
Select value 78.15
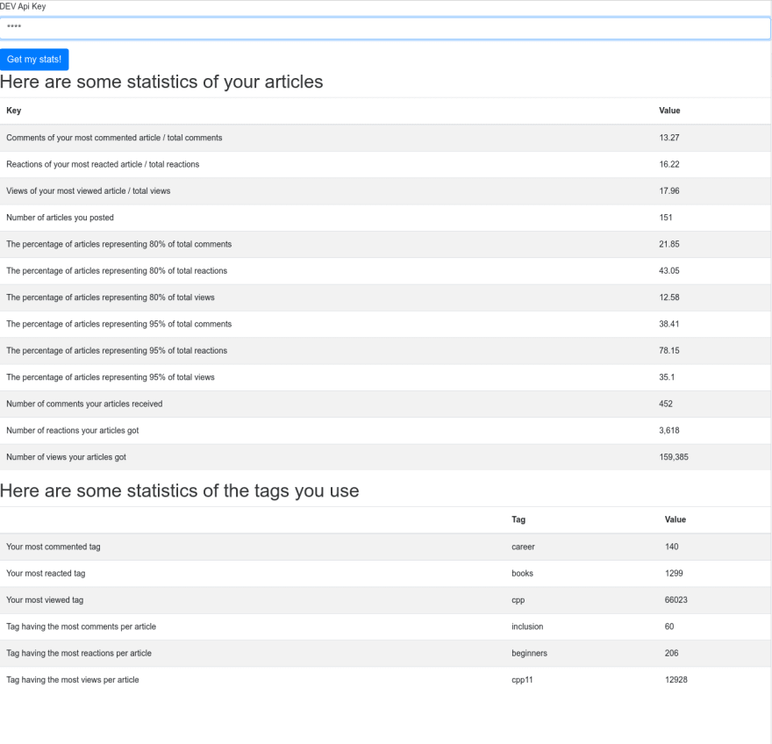pos(669,351)
